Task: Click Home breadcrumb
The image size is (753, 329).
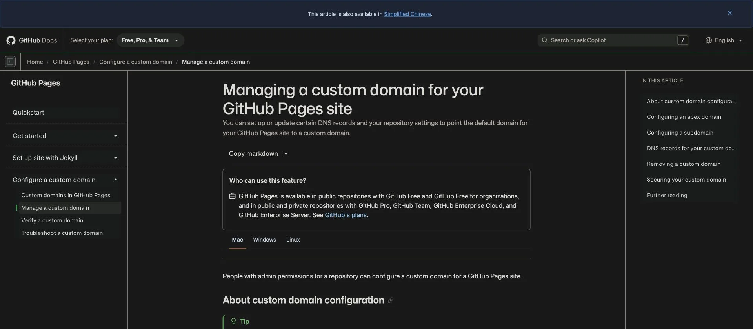Action: coord(35,62)
